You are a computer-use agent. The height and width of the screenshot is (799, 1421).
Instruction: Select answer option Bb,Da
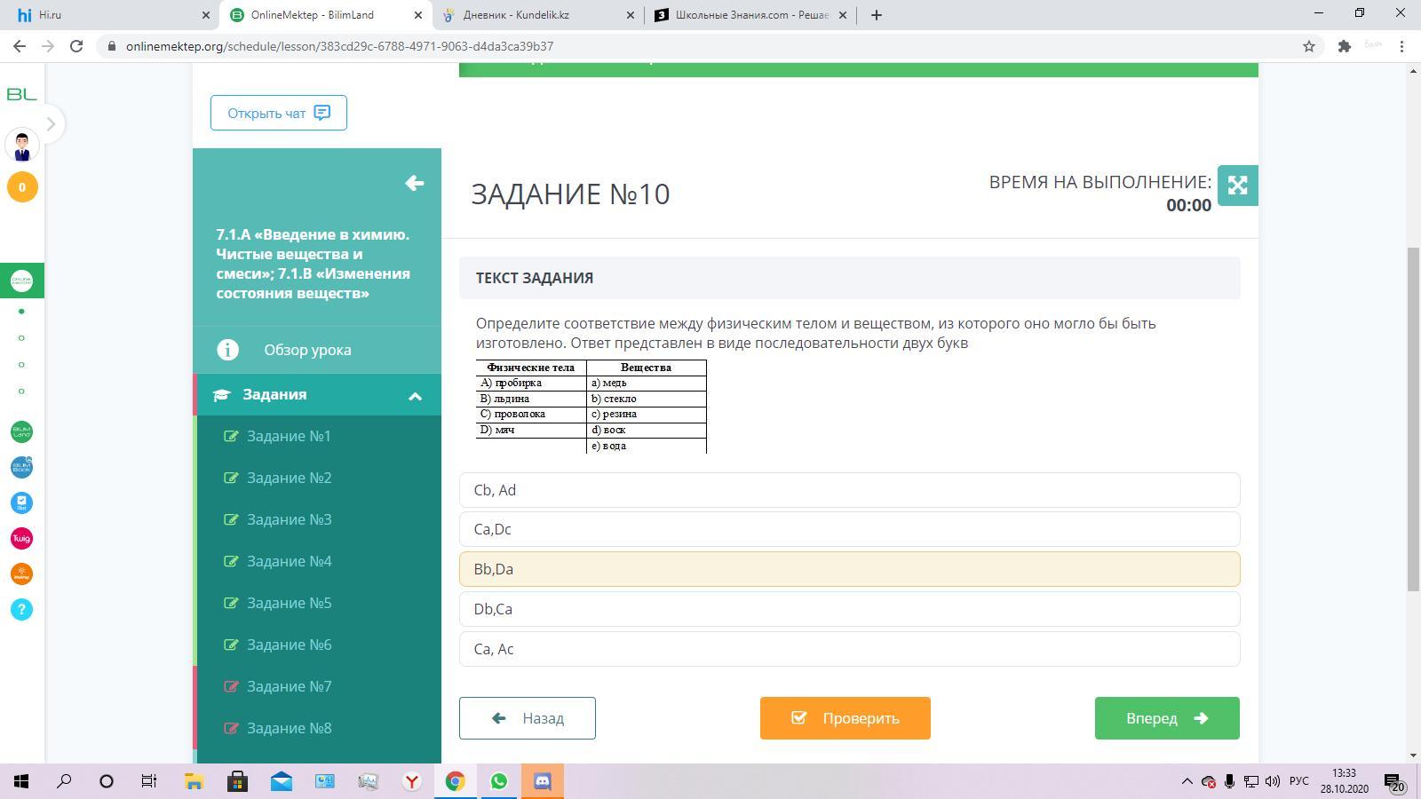(849, 569)
